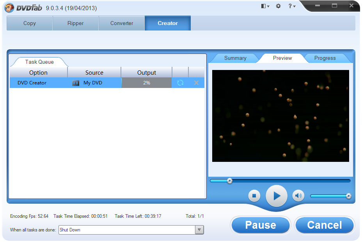Switch to the Converter tab
This screenshot has width=362, height=242.
[x=122, y=23]
